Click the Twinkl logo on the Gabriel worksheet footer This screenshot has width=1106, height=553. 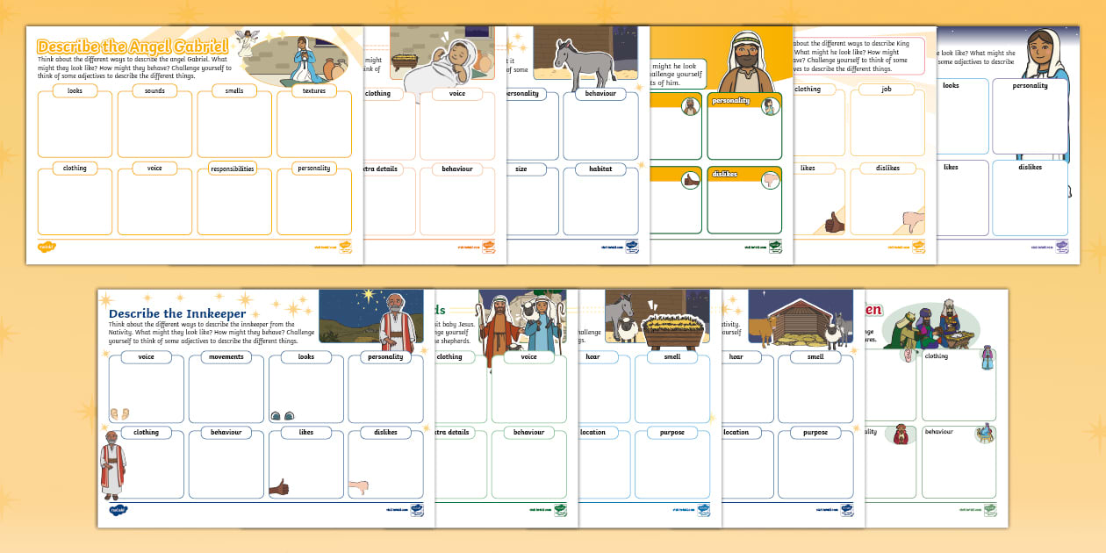48,248
